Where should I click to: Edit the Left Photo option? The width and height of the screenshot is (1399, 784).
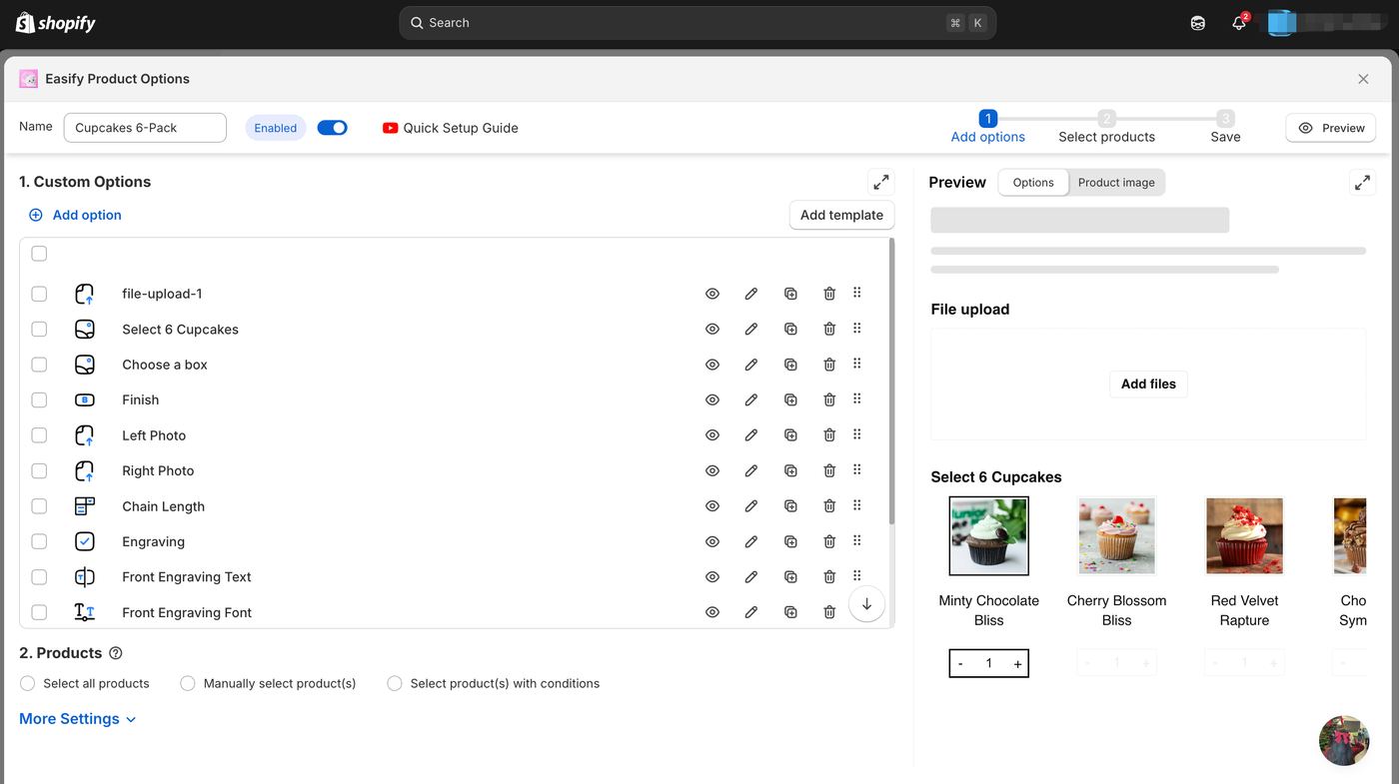pos(751,435)
